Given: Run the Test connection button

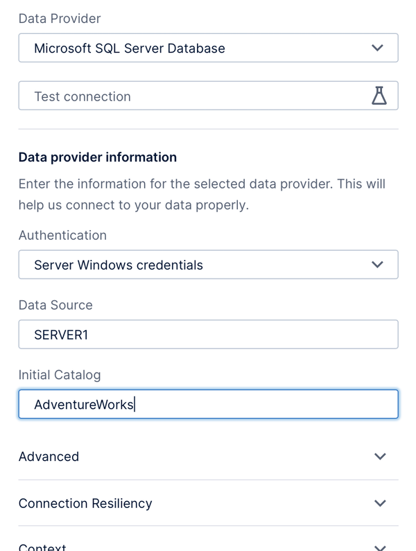Looking at the screenshot, I should coord(208,96).
